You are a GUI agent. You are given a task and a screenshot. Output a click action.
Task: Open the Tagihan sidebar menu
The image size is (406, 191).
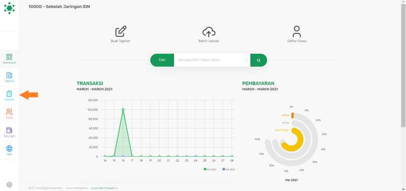(x=9, y=77)
